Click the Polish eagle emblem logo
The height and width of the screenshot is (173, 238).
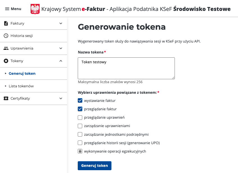[x=35, y=9]
